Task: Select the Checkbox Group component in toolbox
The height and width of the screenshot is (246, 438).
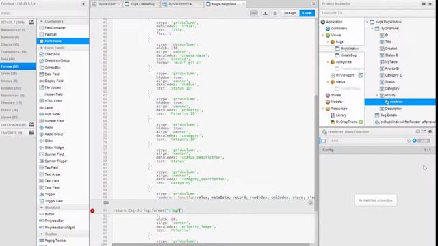Action: 63,61
